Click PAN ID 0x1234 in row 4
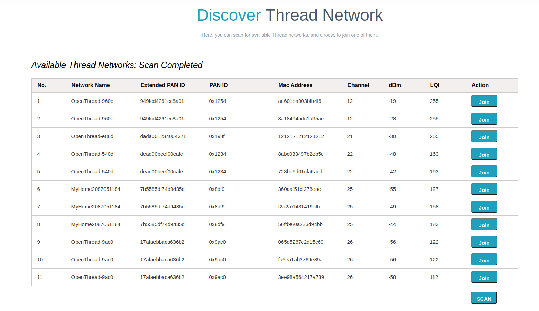The image size is (539, 311). tap(218, 154)
